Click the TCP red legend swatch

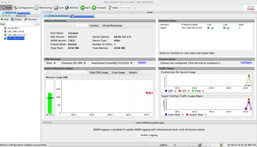[x=180, y=91]
